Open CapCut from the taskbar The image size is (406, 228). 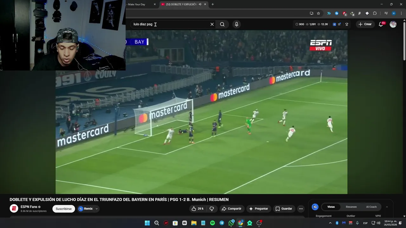click(x=185, y=223)
